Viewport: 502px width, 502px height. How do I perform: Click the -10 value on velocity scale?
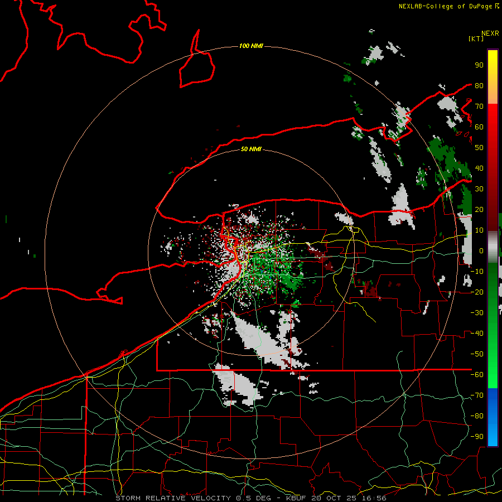pos(477,271)
